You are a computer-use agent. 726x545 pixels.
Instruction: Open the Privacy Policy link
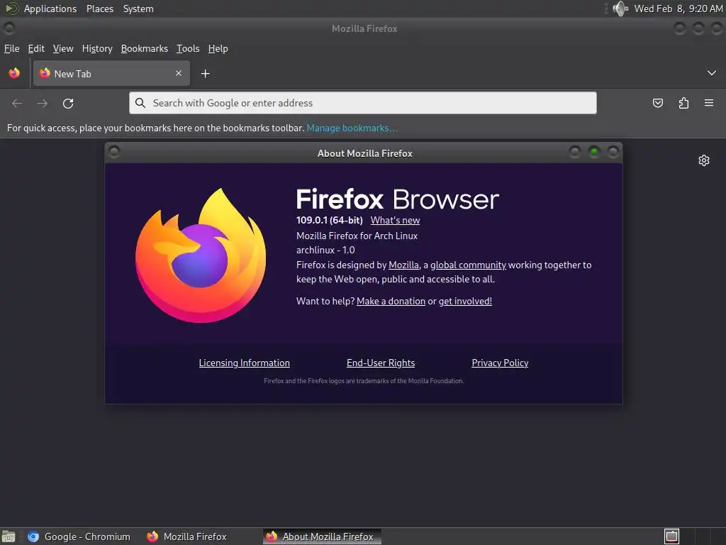tap(500, 363)
